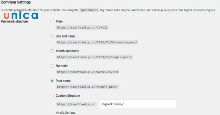220x115 pixels.
Task: Click the /%postname%/ custom structure input field
Action: click(x=137, y=104)
